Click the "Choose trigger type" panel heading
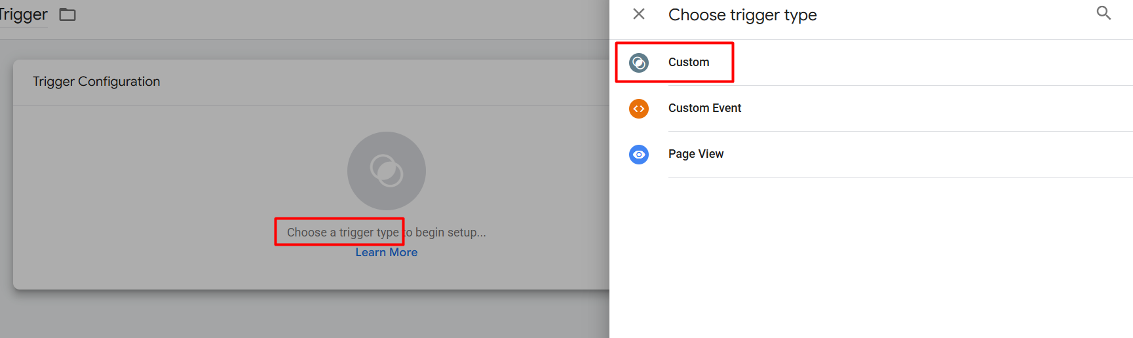The width and height of the screenshot is (1133, 338). point(742,14)
